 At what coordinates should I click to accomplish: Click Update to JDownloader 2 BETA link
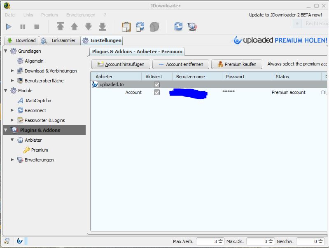coord(285,15)
